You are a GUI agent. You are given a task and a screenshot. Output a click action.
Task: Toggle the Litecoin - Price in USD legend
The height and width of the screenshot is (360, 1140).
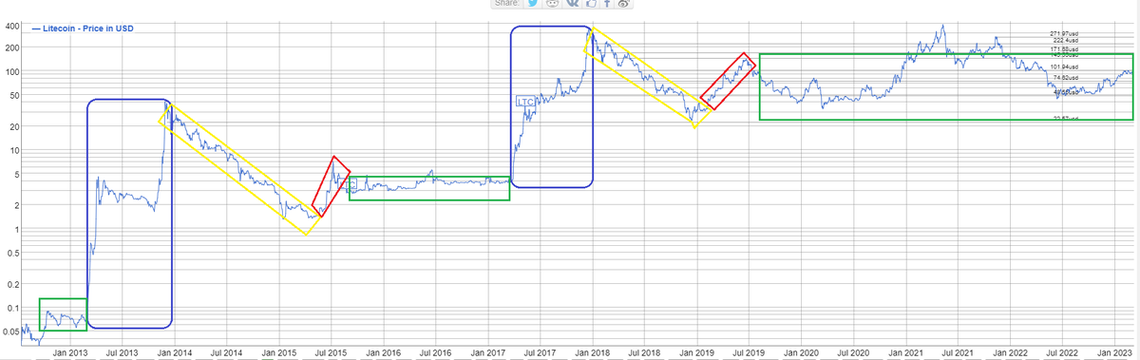coord(83,28)
